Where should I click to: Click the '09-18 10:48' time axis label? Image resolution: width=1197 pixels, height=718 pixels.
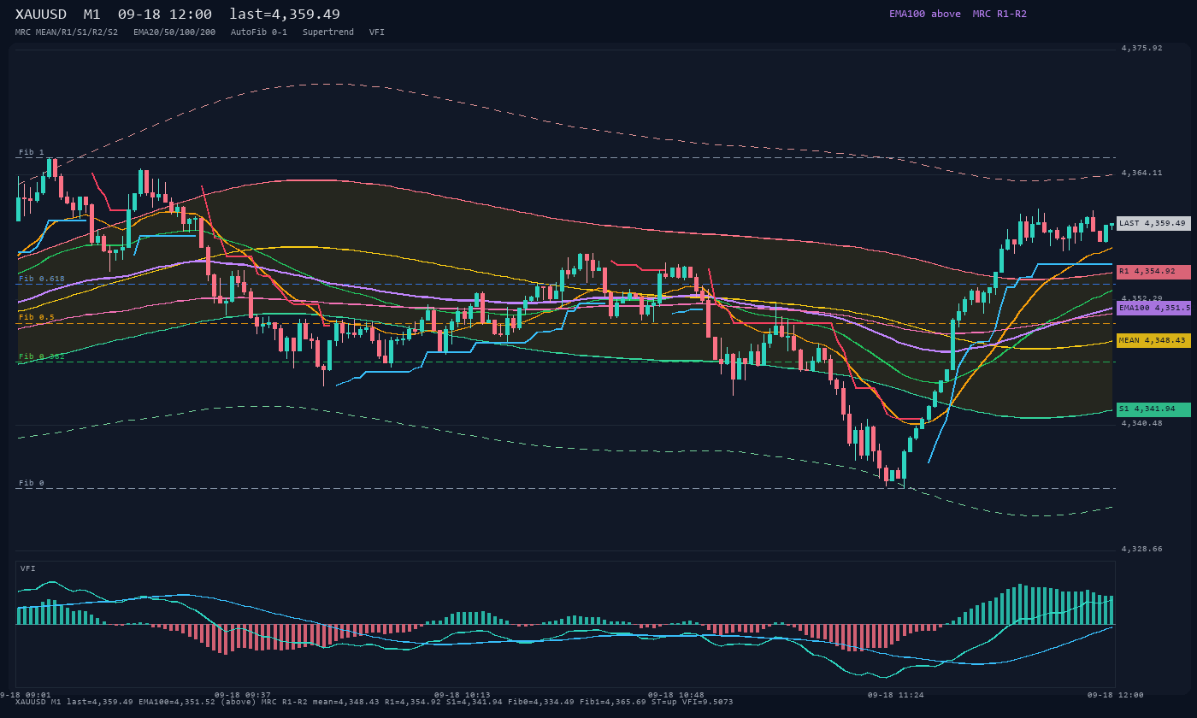(676, 695)
